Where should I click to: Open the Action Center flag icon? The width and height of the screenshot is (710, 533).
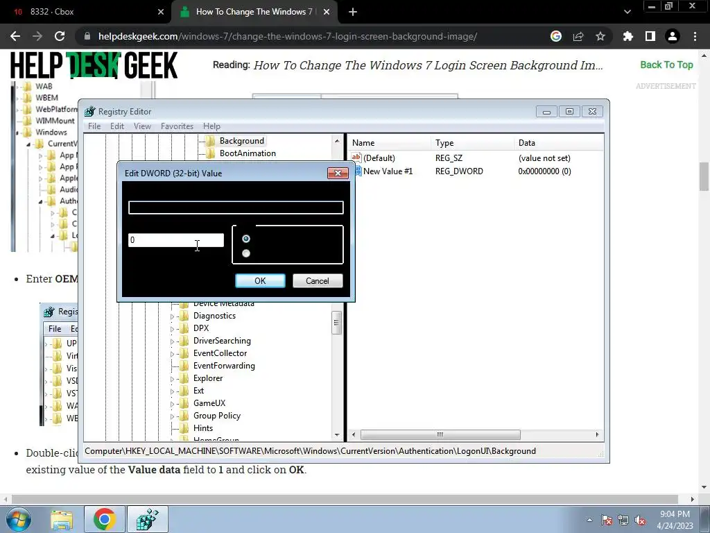(x=607, y=520)
